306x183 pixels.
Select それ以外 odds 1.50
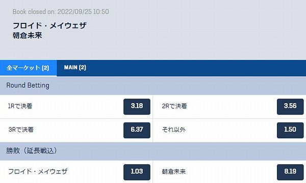290,130
